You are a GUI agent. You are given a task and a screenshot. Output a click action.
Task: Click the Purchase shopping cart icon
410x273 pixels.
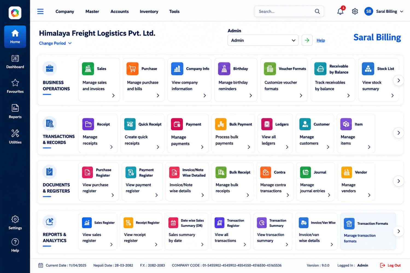point(133,69)
